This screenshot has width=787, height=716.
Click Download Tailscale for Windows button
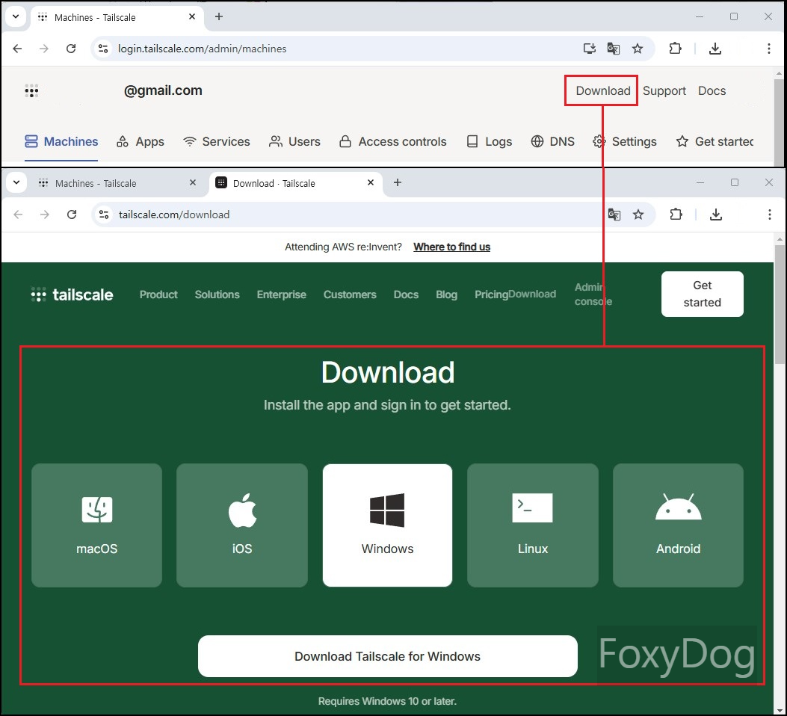click(x=387, y=656)
